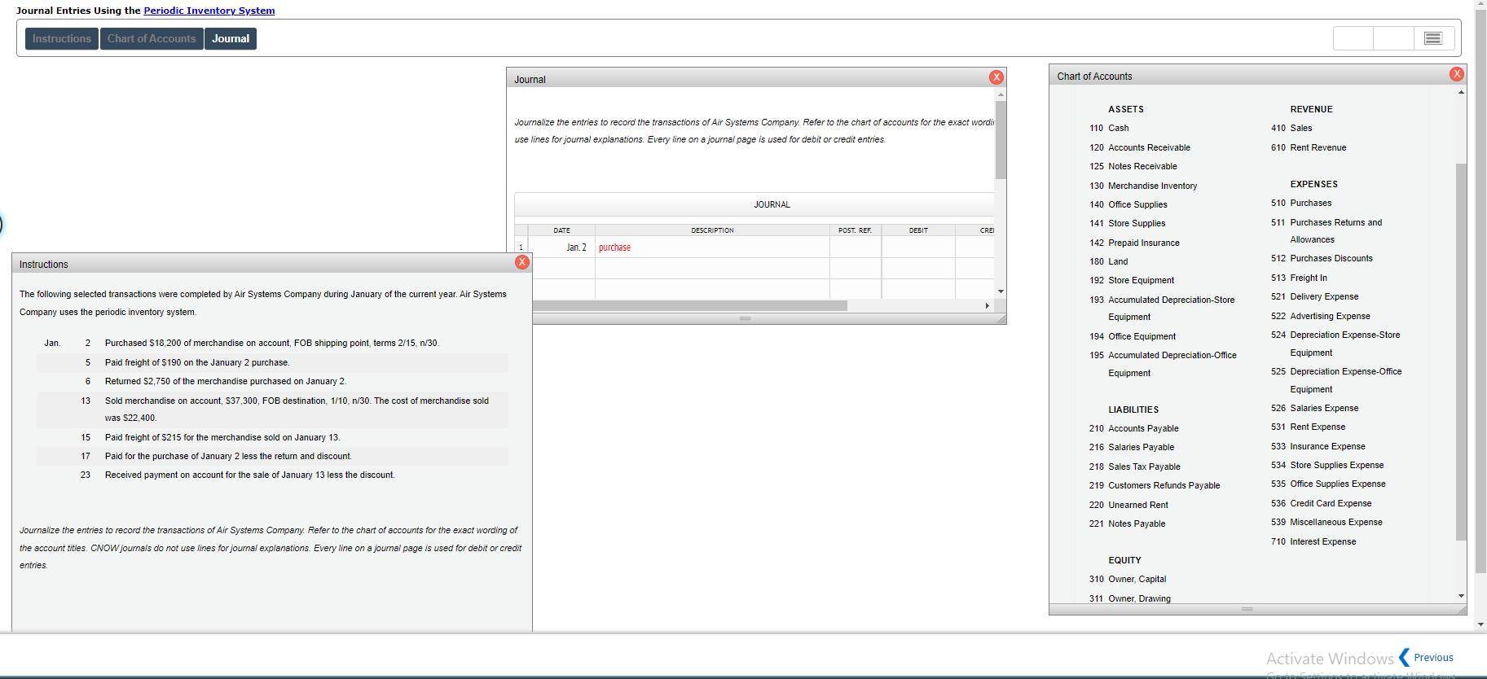This screenshot has height=679, width=1487.
Task: Click '410 Sales' in the chart
Action: click(x=1291, y=128)
